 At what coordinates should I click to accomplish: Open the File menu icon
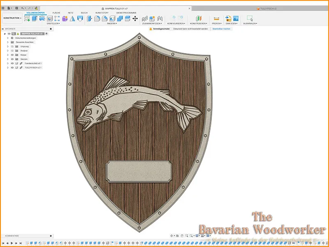tap(9, 8)
